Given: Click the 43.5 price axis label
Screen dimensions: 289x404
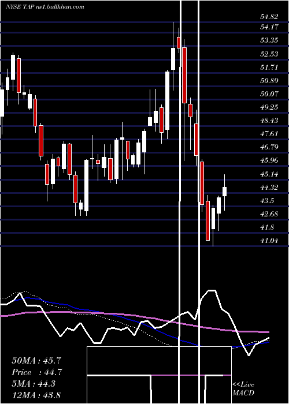Looking at the screenshot, I should [x=268, y=201].
